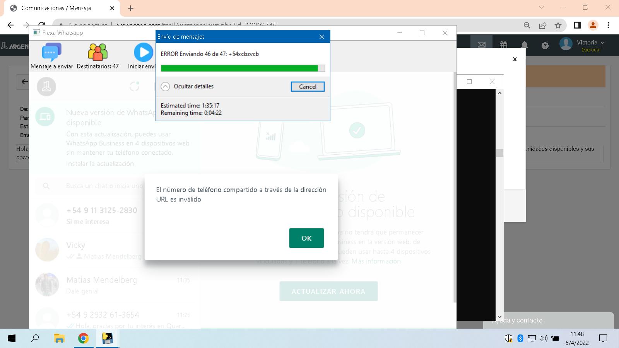The height and width of the screenshot is (348, 619).
Task: Open notifications bell in Argencons header
Action: coord(525,45)
